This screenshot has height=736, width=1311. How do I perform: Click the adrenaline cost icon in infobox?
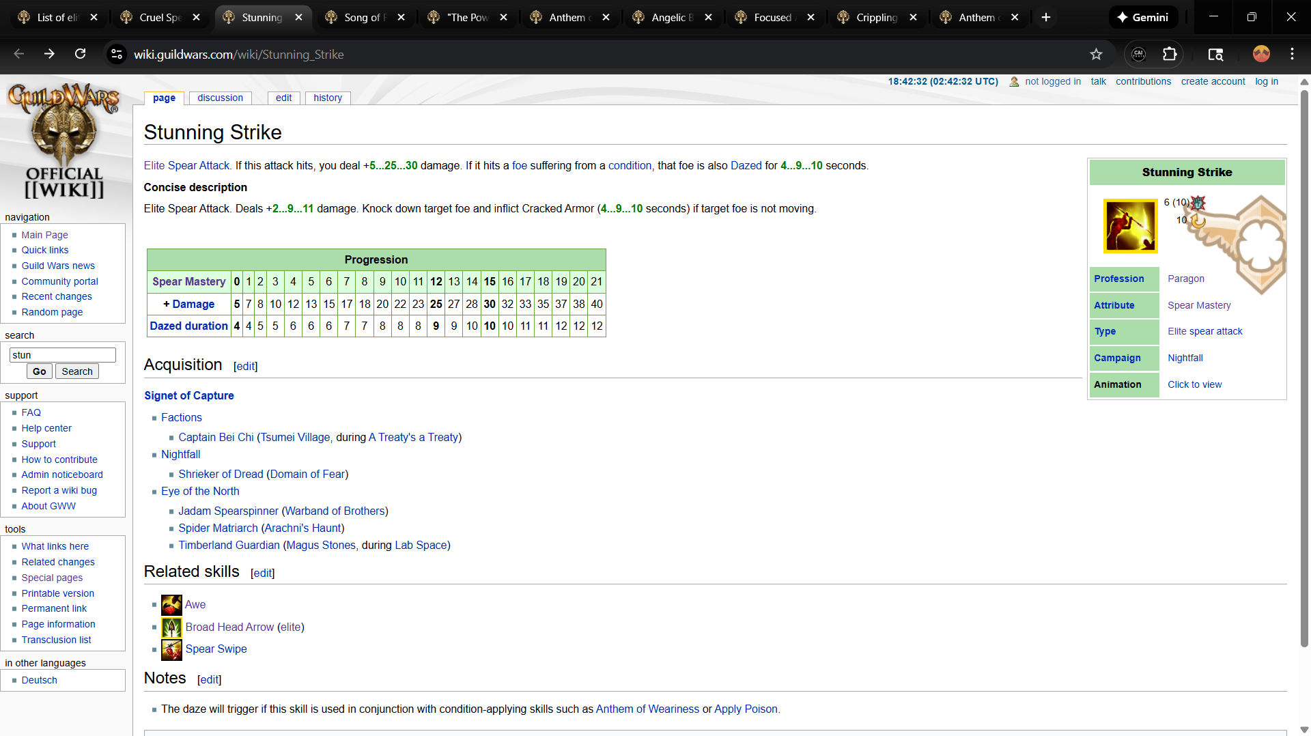(1198, 203)
